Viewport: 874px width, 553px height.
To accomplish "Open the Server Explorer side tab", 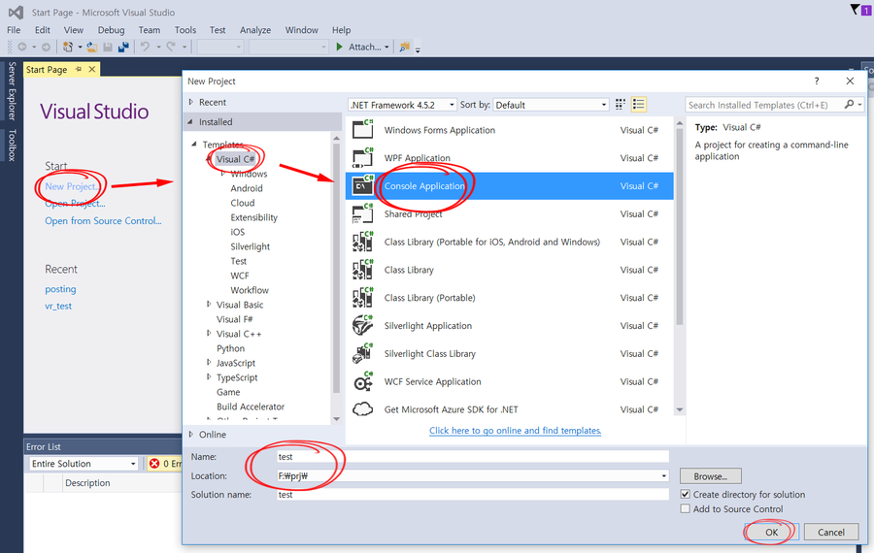I will pos(12,91).
